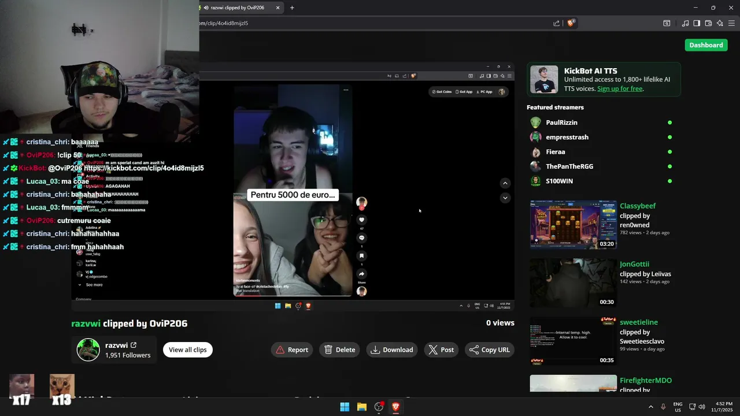Delete this clip
The image size is (740, 416).
(x=340, y=350)
